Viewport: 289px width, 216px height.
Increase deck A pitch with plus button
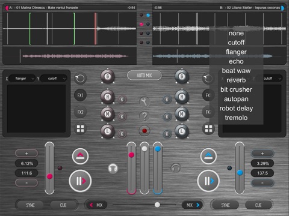point(26,154)
